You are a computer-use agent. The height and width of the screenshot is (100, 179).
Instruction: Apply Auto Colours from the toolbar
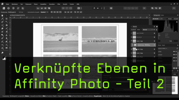45,8
